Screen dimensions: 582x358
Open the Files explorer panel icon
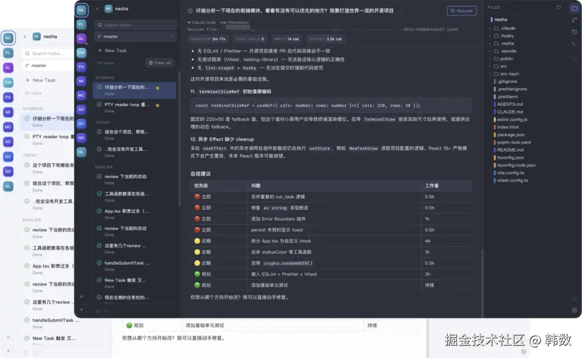[574, 8]
